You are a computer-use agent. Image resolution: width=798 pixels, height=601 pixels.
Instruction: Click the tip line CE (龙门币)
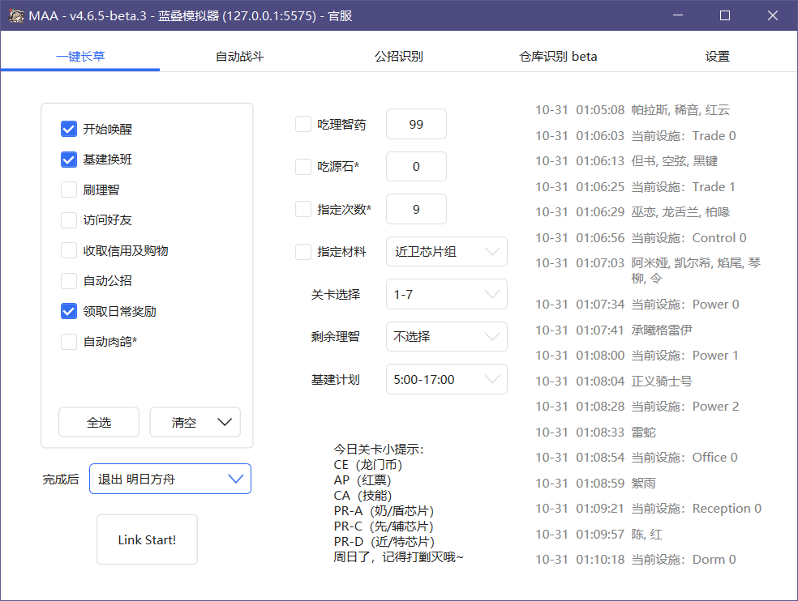368,465
